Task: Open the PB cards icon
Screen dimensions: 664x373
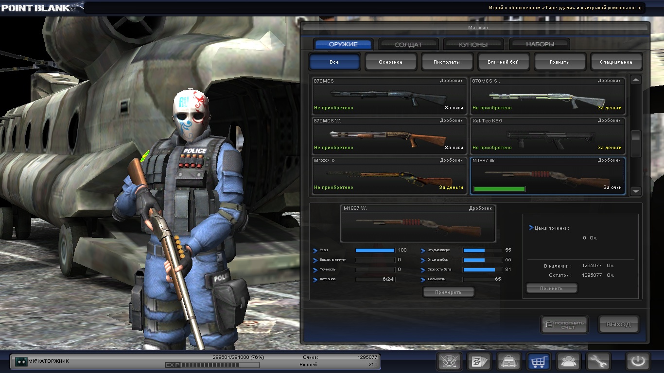Action: click(x=479, y=361)
